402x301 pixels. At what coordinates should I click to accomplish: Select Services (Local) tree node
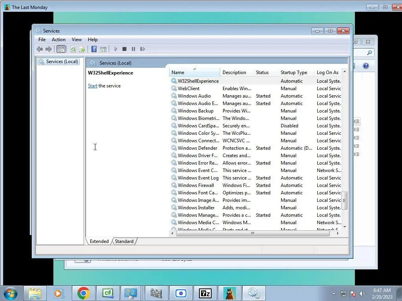pos(58,62)
